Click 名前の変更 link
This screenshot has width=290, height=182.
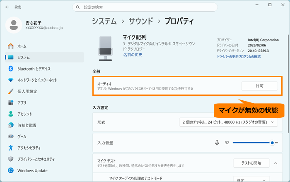point(133,55)
